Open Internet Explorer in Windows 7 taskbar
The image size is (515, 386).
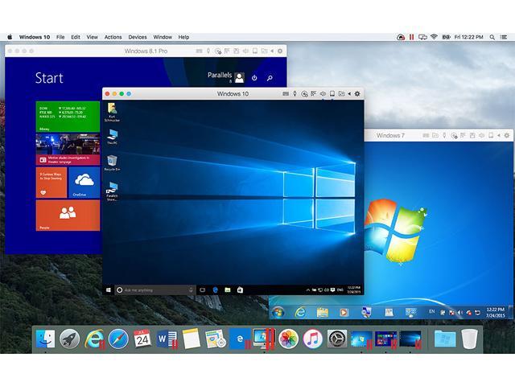point(300,311)
